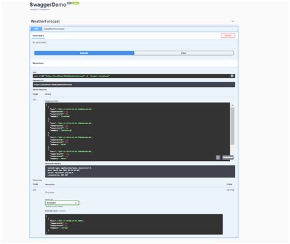The height and width of the screenshot is (244, 290).
Task: Click the WeatherForecast tag heading
Action: 45,21
